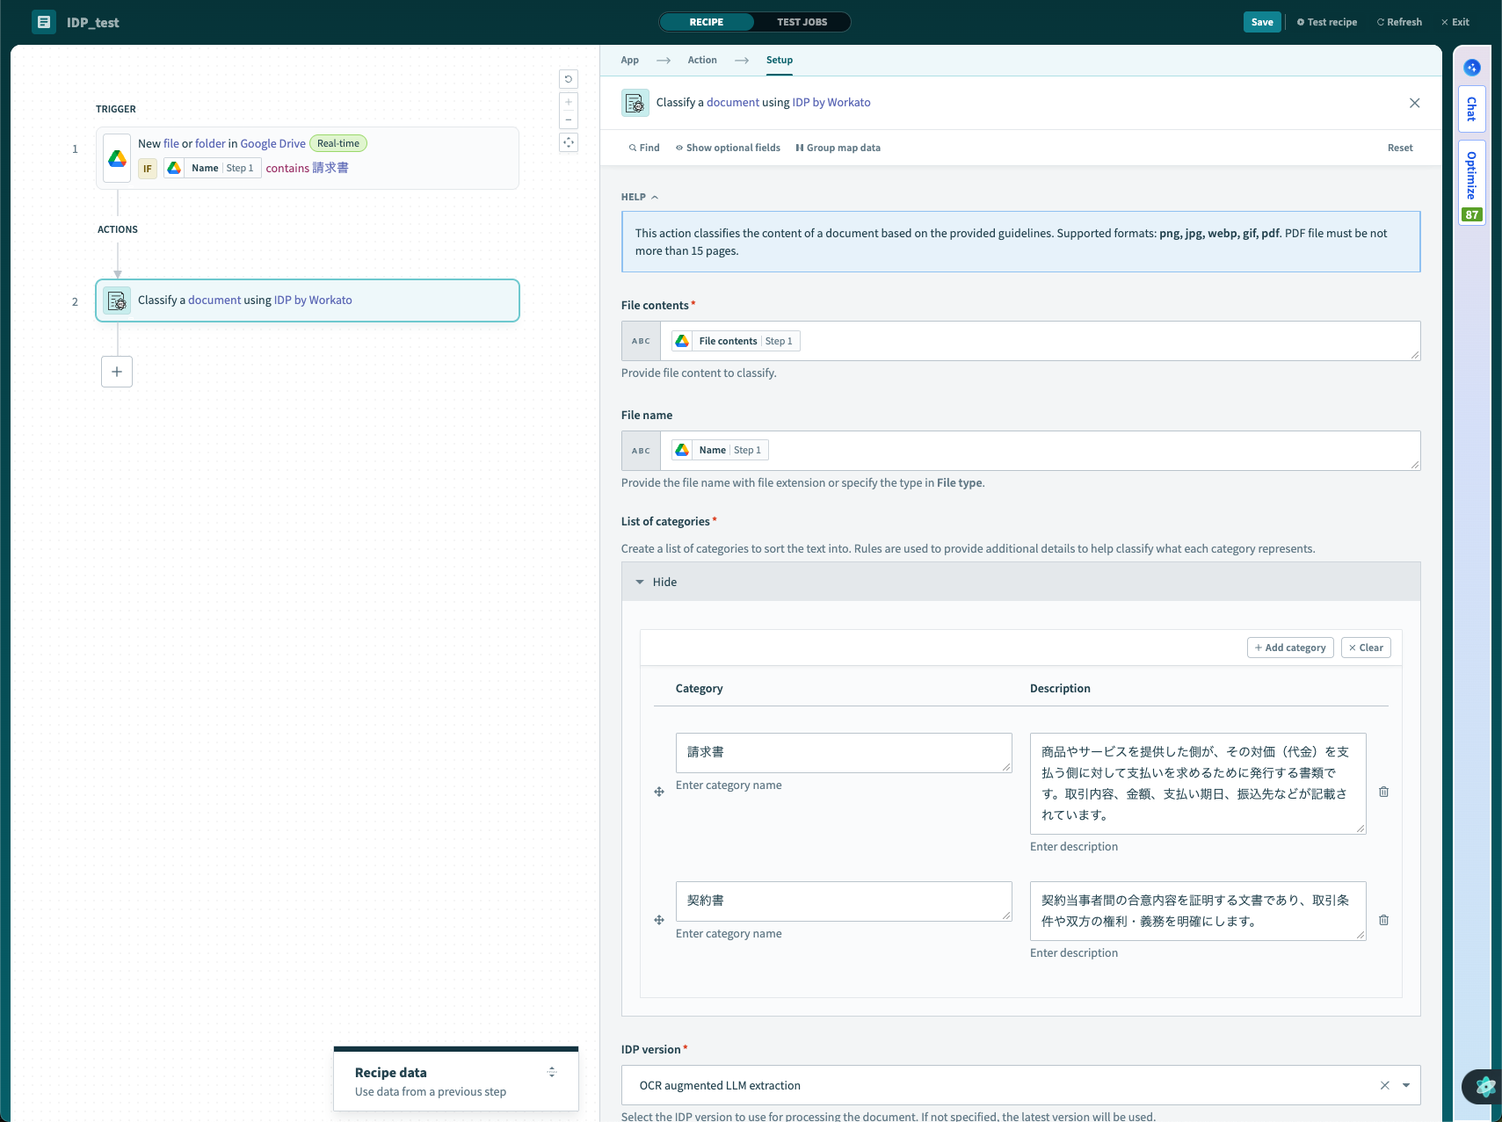The image size is (1502, 1122).
Task: Click the Name Step 1 pill in trigger condition
Action: pos(213,169)
